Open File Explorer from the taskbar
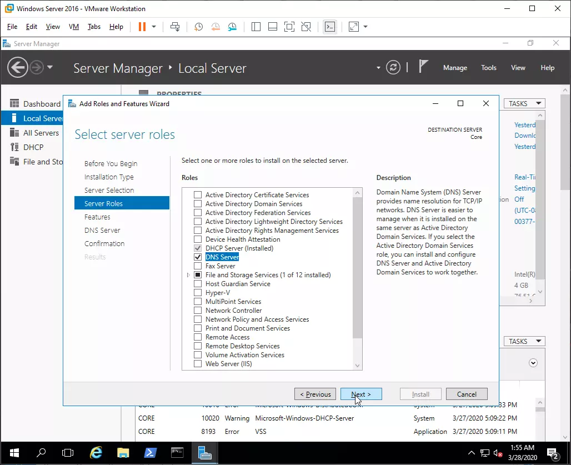The height and width of the screenshot is (465, 571). pyautogui.click(x=123, y=453)
